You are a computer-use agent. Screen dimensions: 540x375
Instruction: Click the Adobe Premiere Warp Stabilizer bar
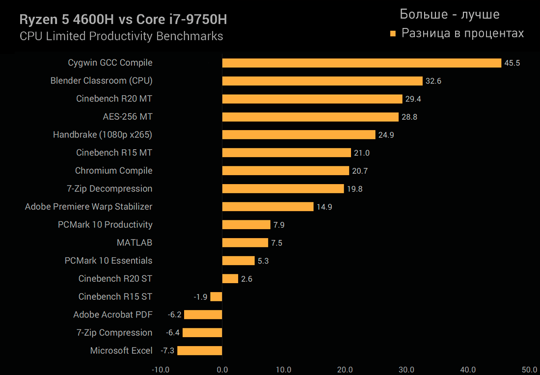(x=268, y=207)
